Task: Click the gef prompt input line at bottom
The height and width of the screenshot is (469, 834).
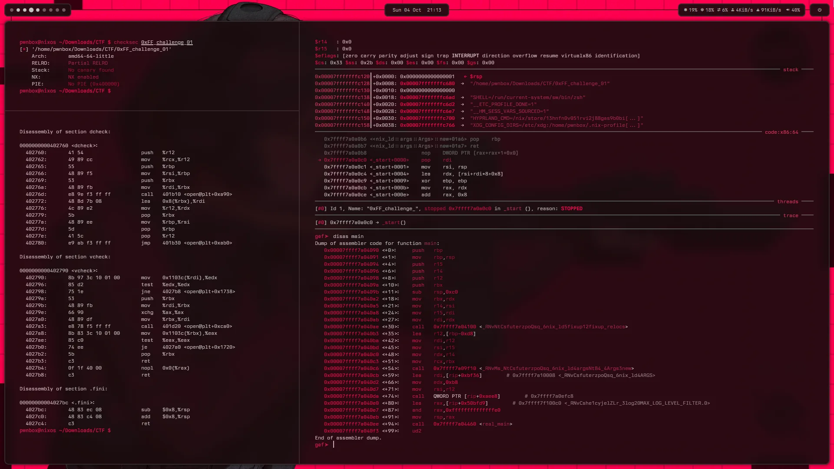Action: coord(564,445)
